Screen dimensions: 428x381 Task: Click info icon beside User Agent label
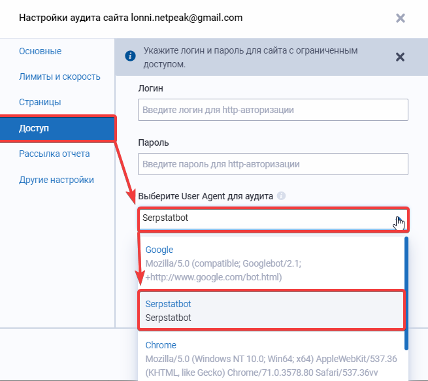pyautogui.click(x=281, y=195)
